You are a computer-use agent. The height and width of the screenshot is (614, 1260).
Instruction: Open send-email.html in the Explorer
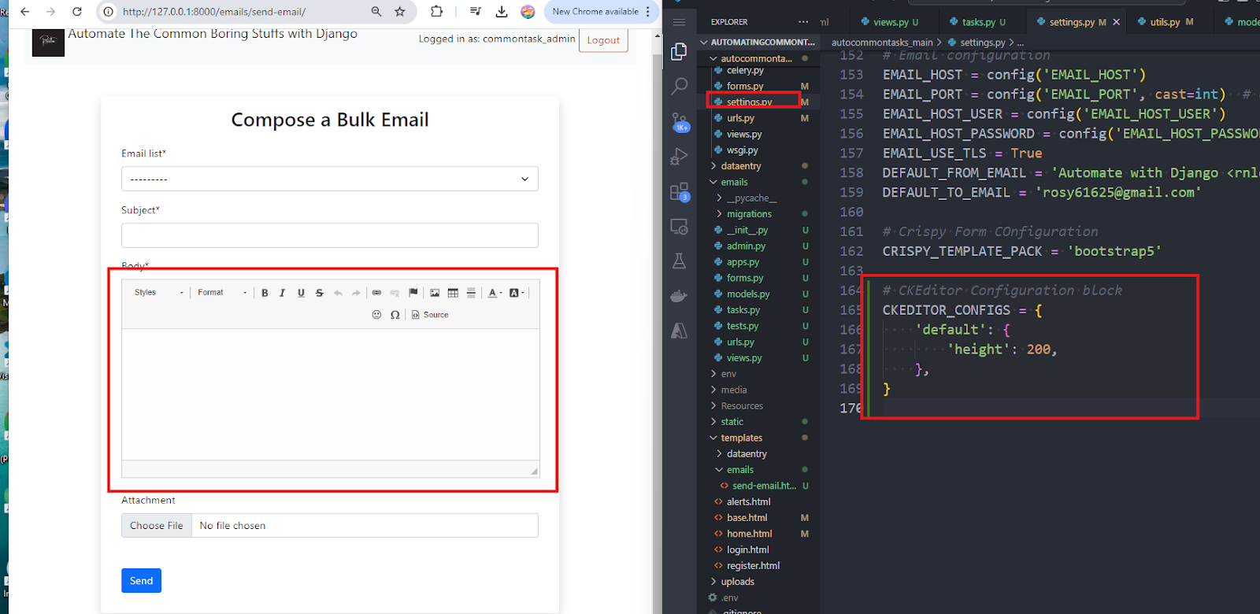click(x=764, y=486)
